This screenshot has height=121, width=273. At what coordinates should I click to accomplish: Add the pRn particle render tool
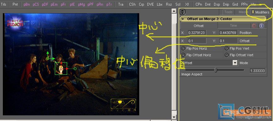click(x=100, y=4)
